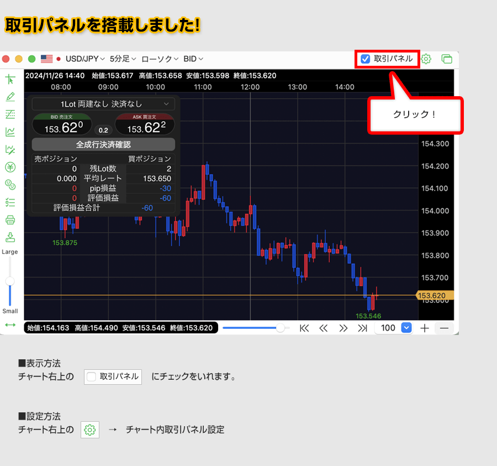Adjust the horizontal chart scroll slider

pyautogui.click(x=280, y=328)
